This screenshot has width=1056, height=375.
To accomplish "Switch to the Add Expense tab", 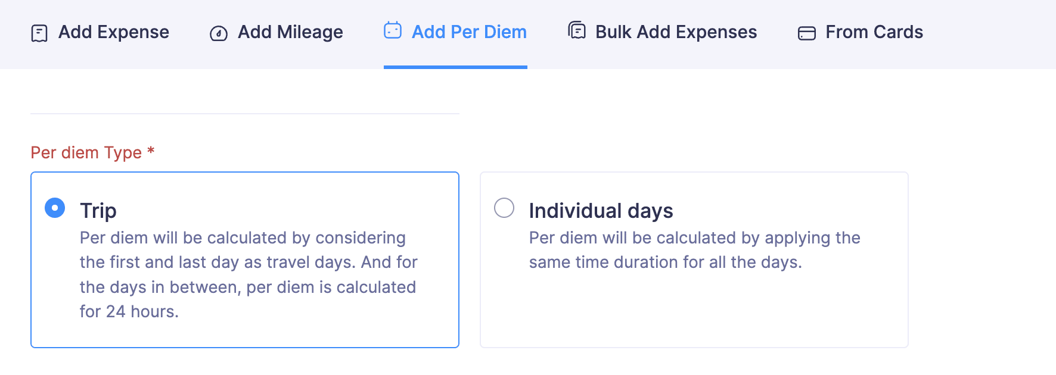I will 113,33.
